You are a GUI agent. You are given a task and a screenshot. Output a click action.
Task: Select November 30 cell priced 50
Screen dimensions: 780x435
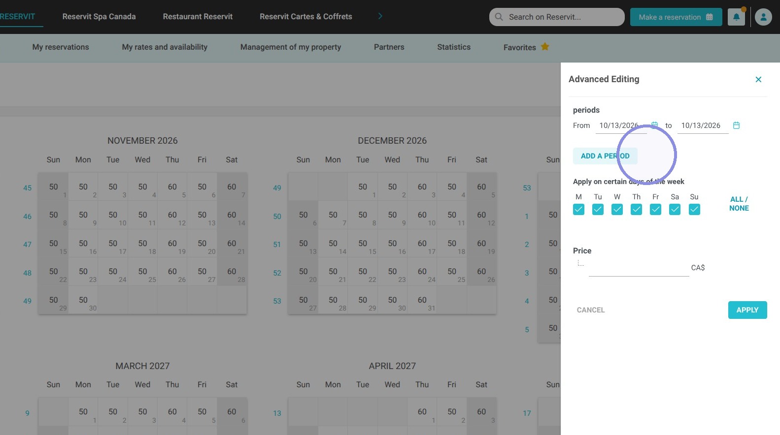(83, 300)
